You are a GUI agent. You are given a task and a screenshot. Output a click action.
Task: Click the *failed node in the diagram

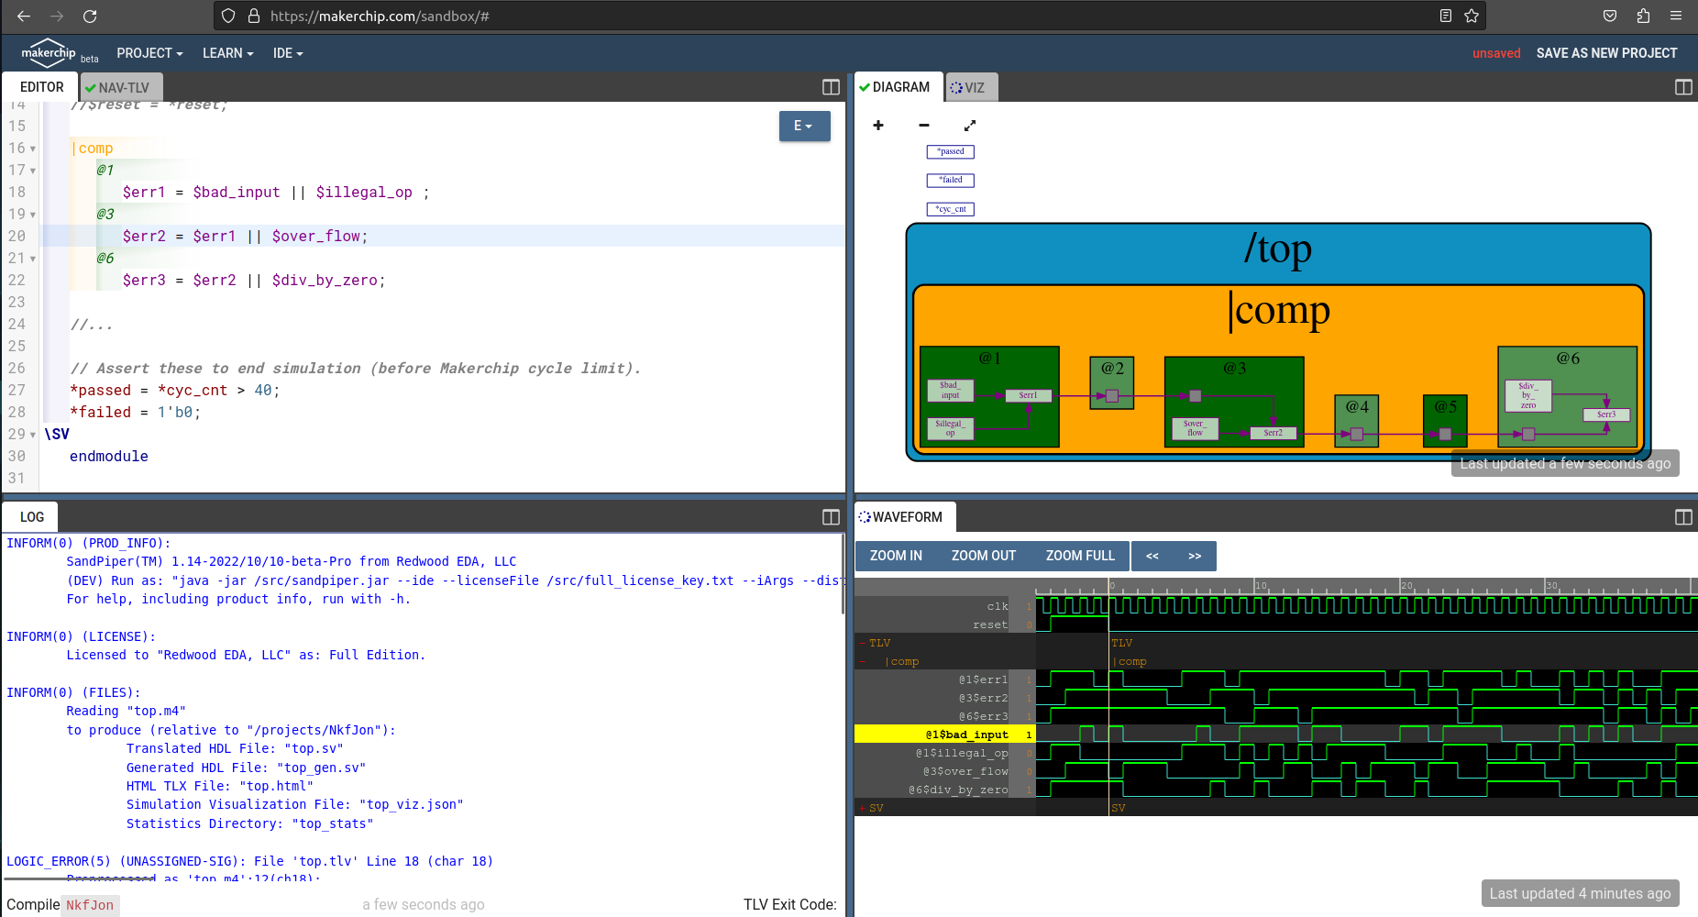click(x=951, y=180)
